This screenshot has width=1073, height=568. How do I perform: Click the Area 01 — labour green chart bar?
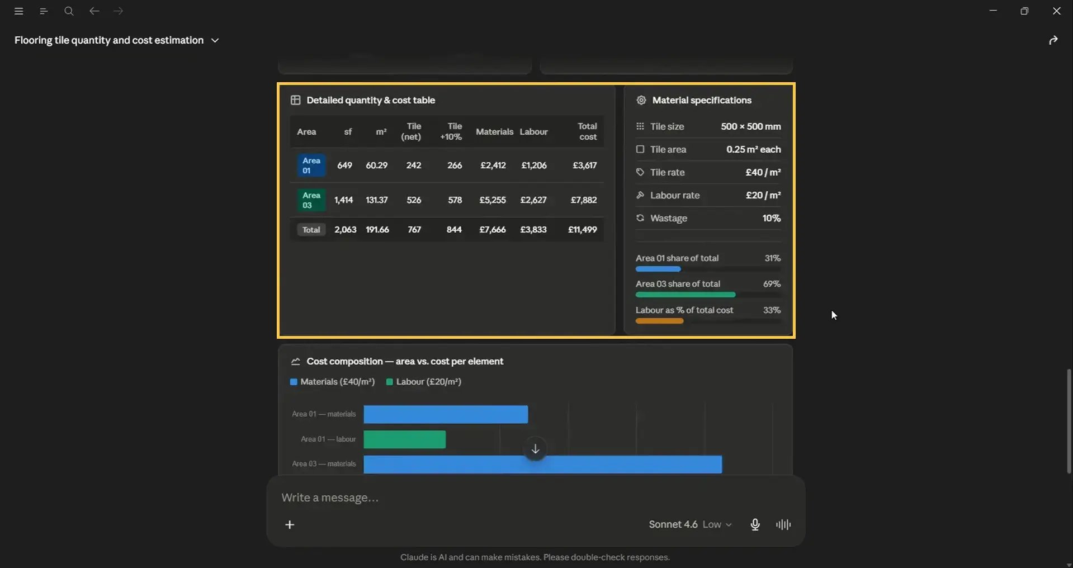coord(404,439)
